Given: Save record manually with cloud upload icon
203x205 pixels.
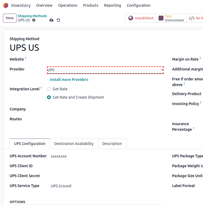Looking at the screenshot, I should click(x=51, y=20).
